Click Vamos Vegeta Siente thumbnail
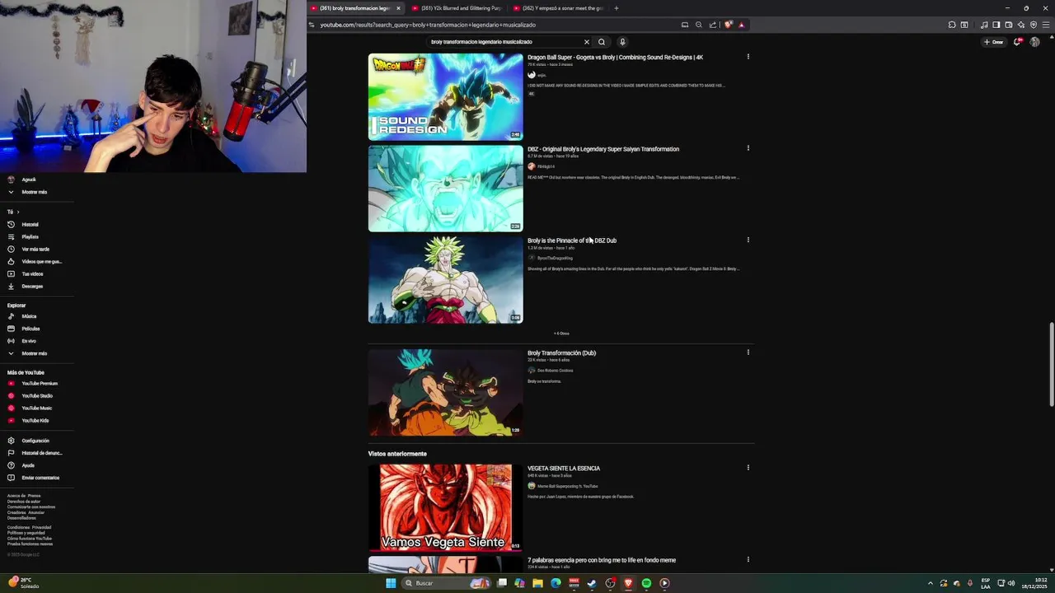The image size is (1055, 593). (445, 507)
